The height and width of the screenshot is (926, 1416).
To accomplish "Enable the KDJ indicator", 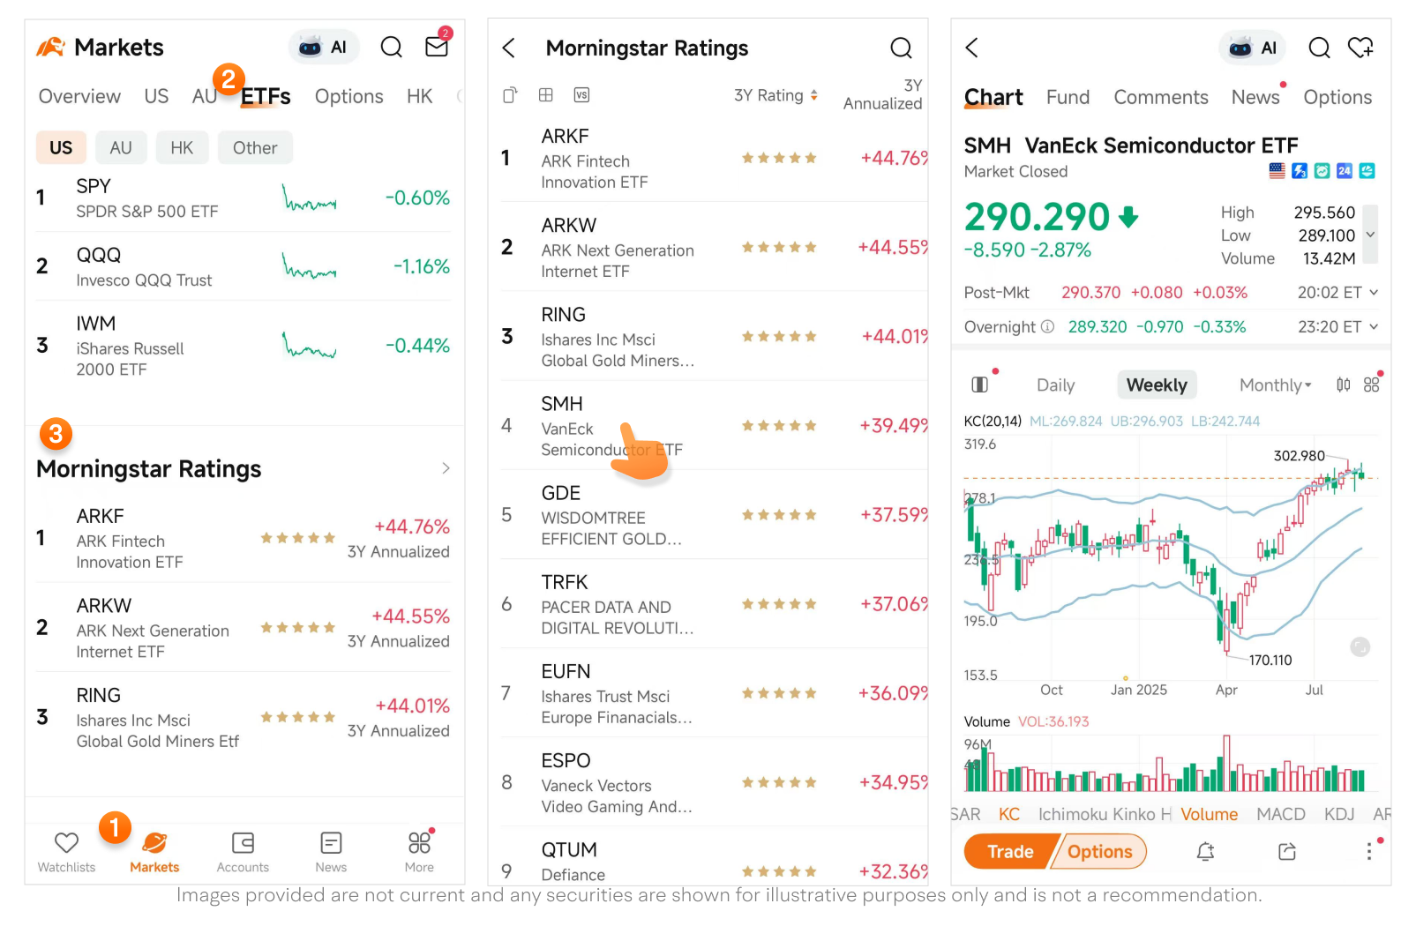I will click(1338, 814).
